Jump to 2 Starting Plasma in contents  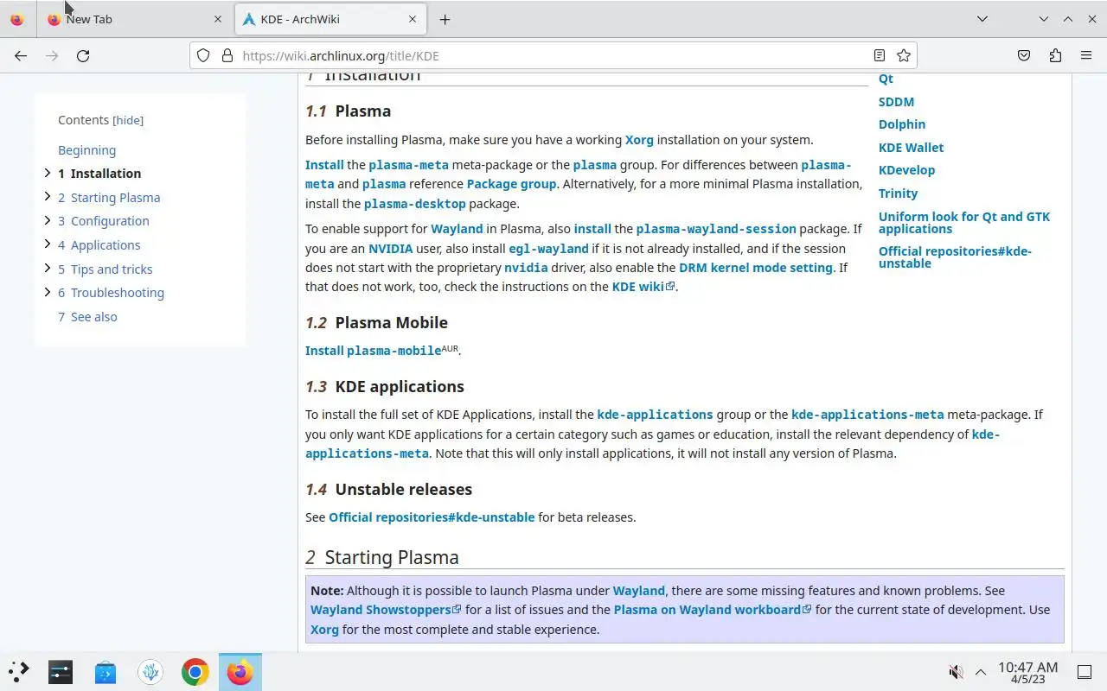tap(109, 198)
